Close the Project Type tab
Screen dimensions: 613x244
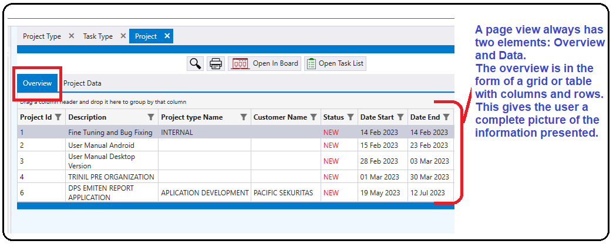pos(72,36)
